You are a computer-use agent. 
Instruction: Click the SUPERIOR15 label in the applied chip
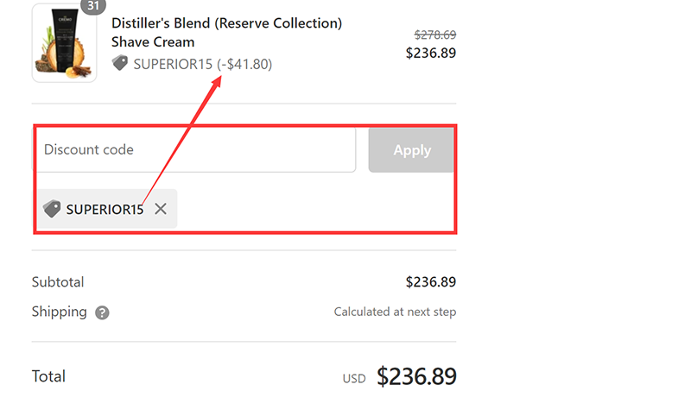point(105,209)
